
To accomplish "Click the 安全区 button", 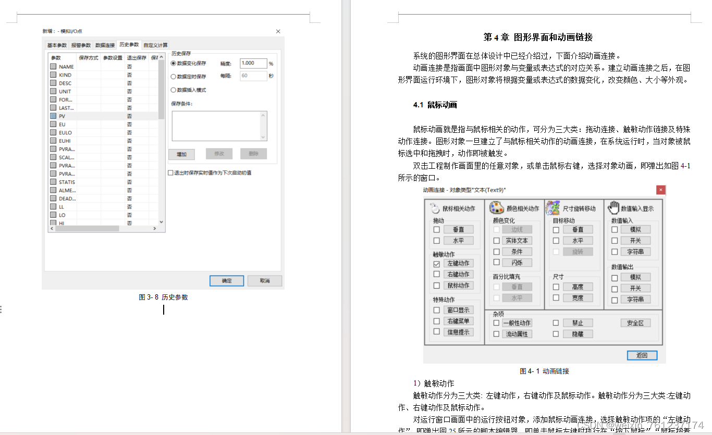I will (x=635, y=323).
